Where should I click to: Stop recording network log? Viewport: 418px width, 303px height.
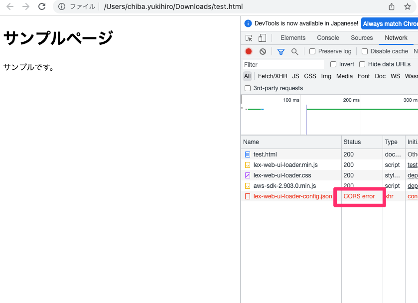[248, 51]
